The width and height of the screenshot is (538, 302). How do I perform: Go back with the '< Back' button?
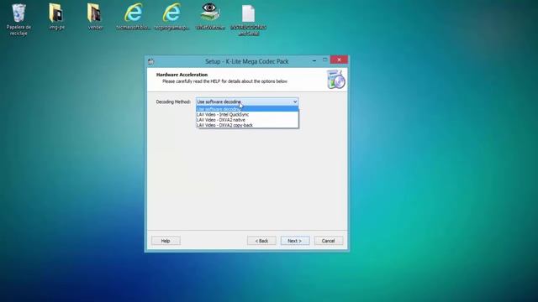(261, 241)
